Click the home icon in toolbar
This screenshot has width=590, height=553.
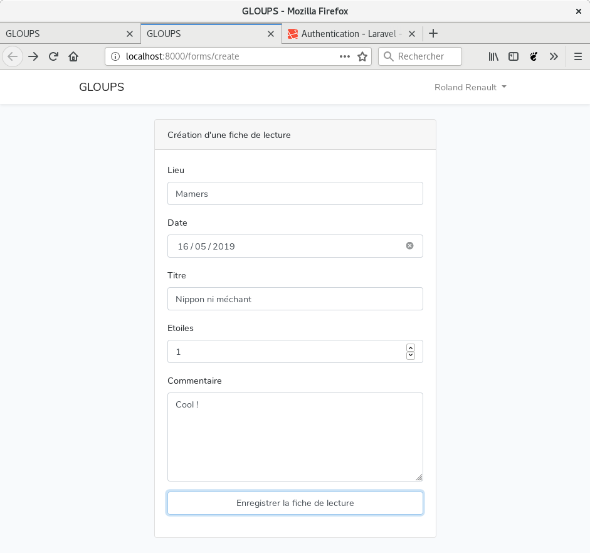(73, 56)
